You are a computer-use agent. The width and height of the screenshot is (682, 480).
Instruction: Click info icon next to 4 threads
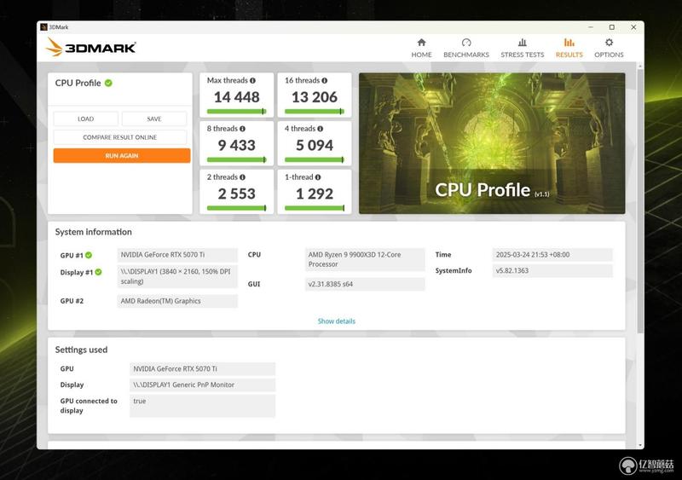click(x=321, y=129)
